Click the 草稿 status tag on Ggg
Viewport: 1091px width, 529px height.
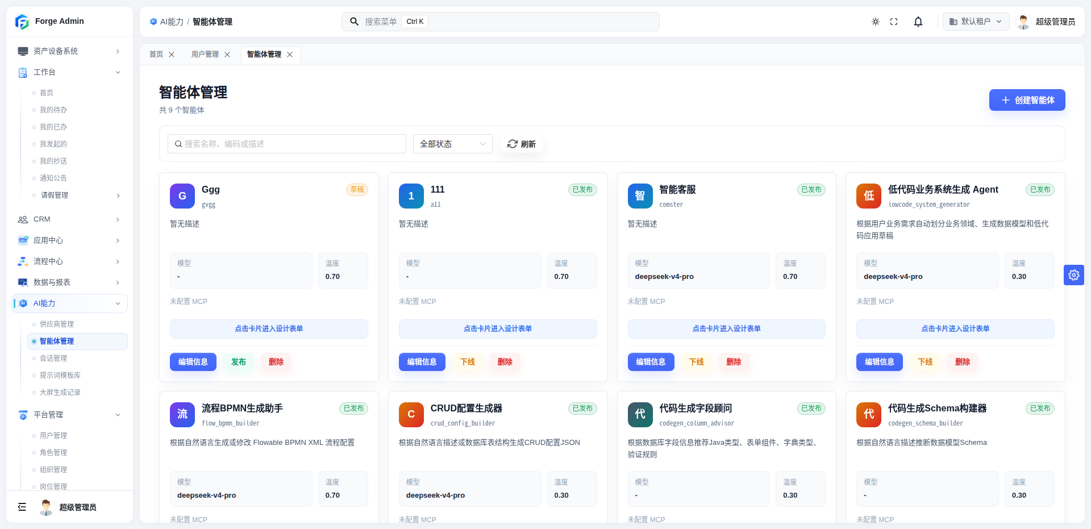click(x=357, y=190)
